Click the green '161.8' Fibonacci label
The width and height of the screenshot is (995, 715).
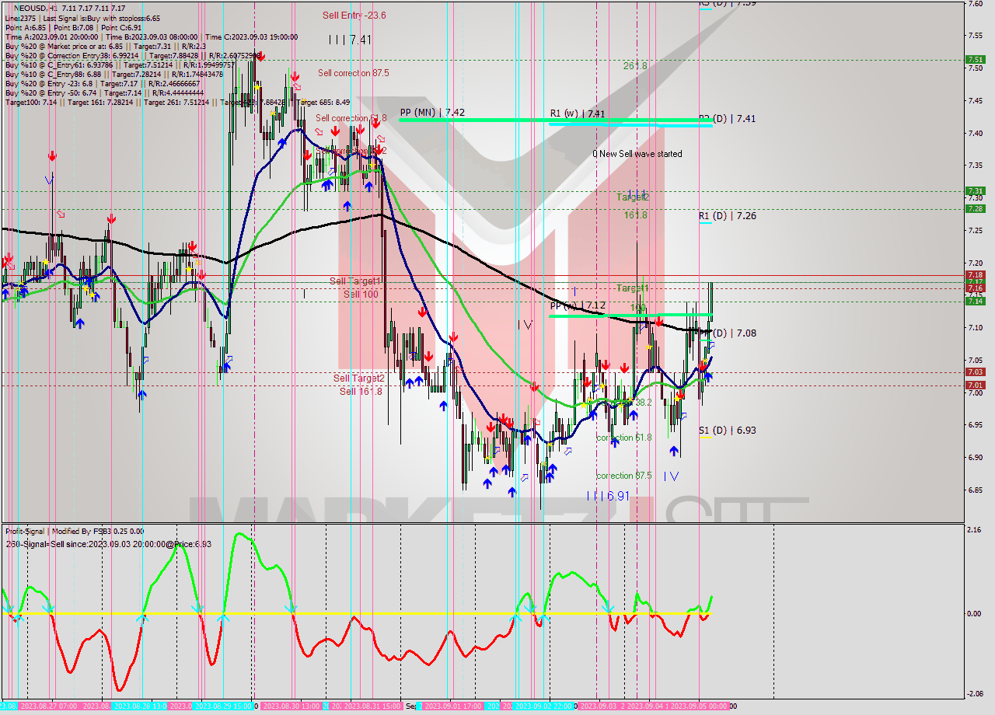pos(635,215)
